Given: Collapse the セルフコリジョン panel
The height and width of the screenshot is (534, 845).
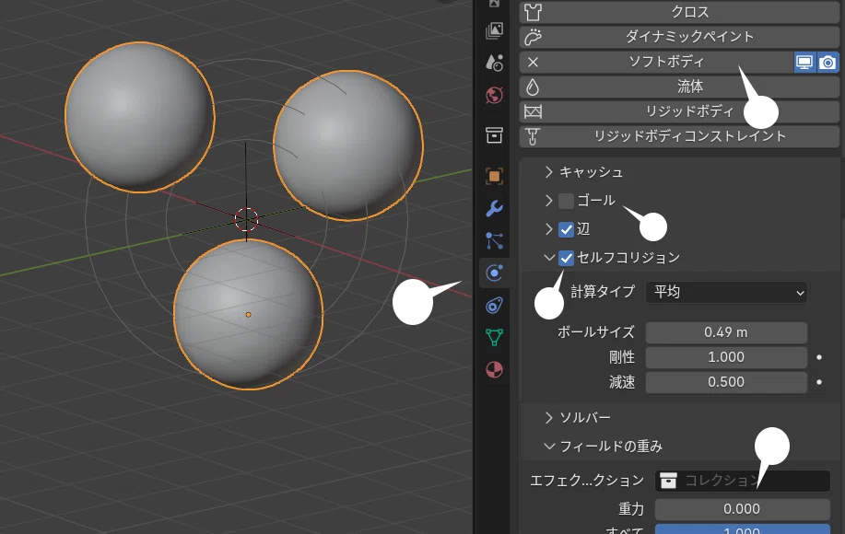Looking at the screenshot, I should tap(549, 258).
